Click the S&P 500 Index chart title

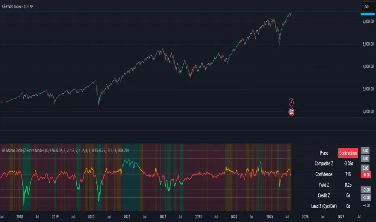[x=17, y=7]
